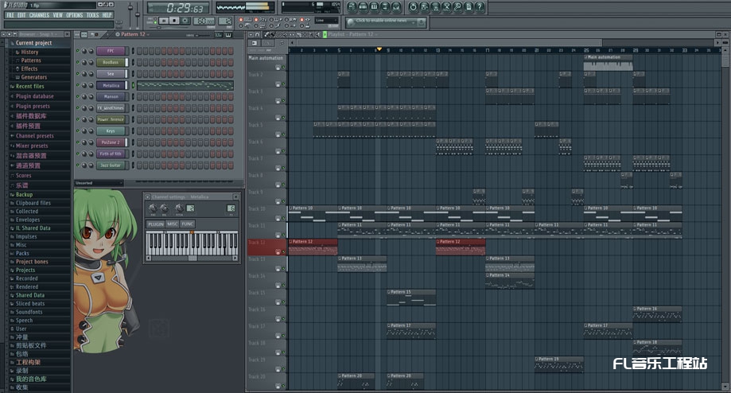Image resolution: width=731 pixels, height=393 pixels.
Task: Open the graph editor in step sequencer
Action: pyautogui.click(x=218, y=35)
